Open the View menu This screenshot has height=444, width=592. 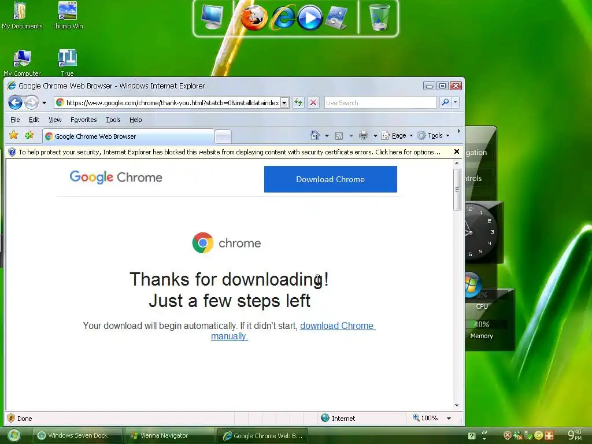coord(55,120)
